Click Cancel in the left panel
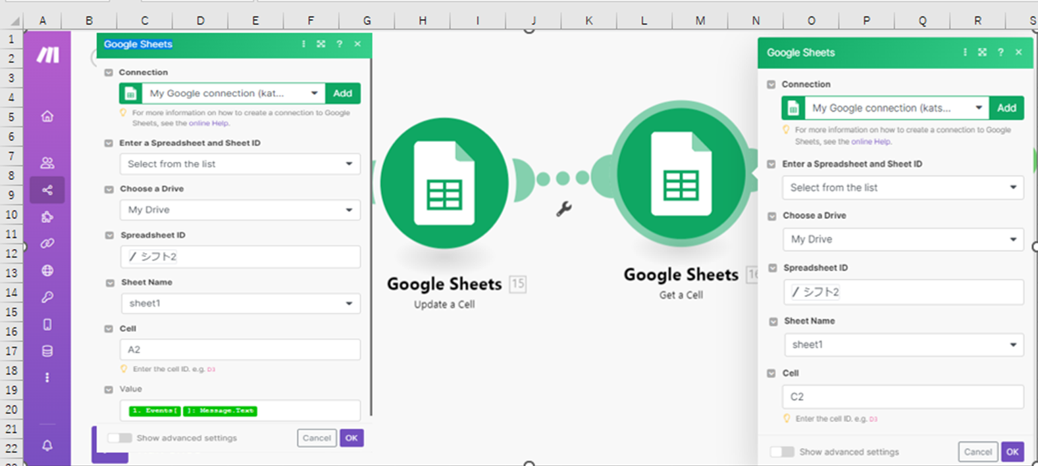The height and width of the screenshot is (466, 1038). pyautogui.click(x=317, y=438)
